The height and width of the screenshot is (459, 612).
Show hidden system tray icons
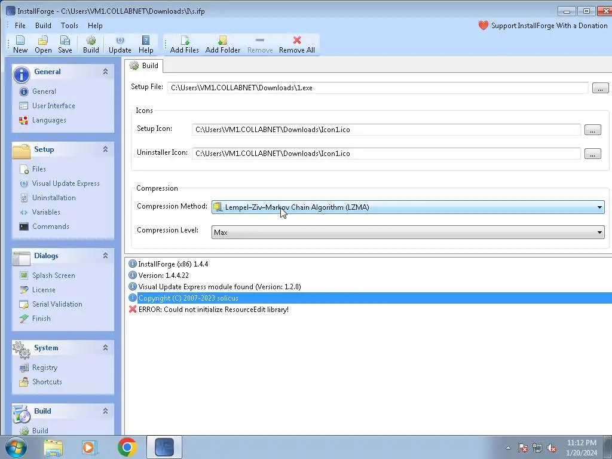(508, 448)
